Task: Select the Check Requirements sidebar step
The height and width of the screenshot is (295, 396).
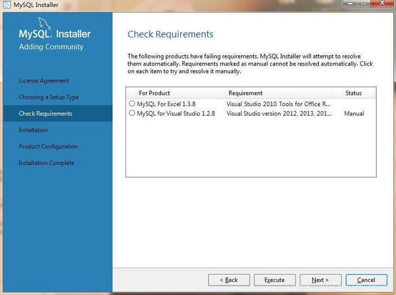Action: pyautogui.click(x=58, y=114)
